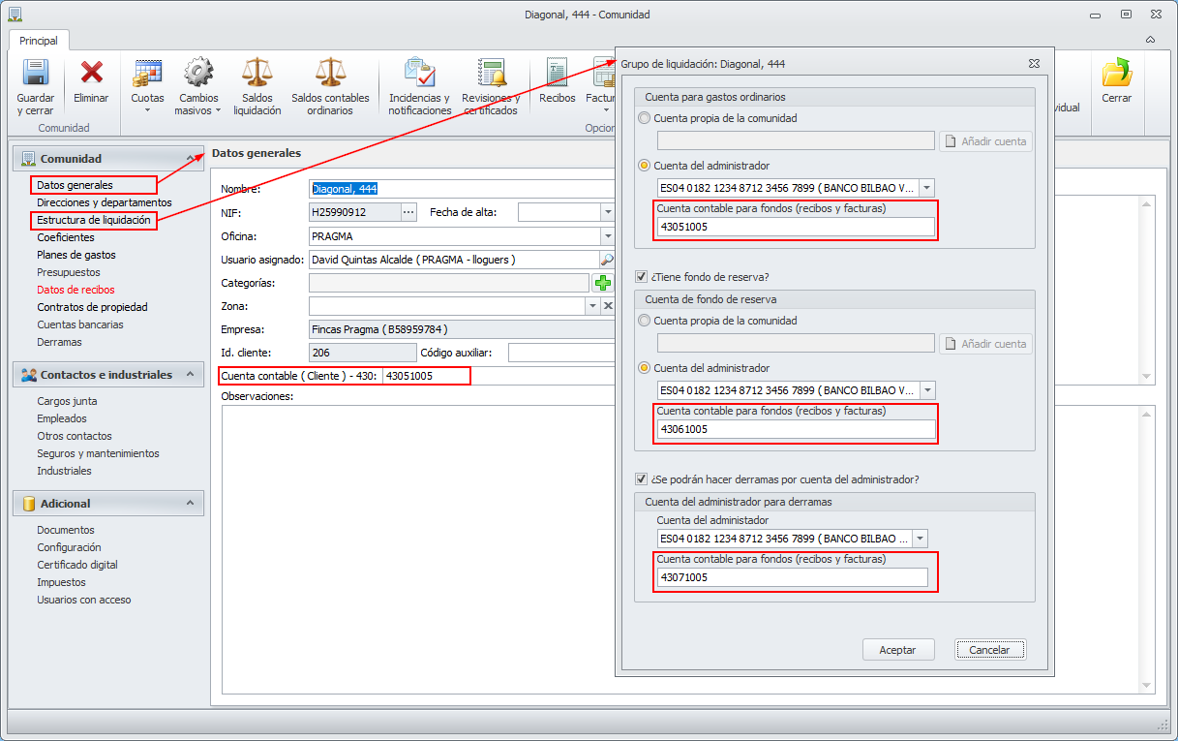This screenshot has height=741, width=1178.
Task: Open Saldos contables ordinarios icon
Action: coord(330,73)
